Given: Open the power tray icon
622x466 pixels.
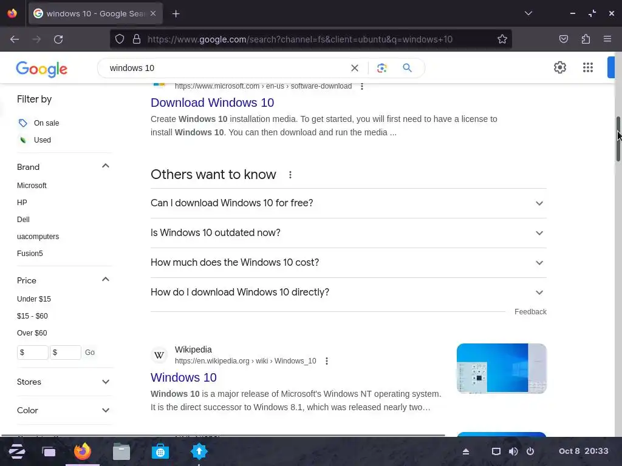Looking at the screenshot, I should [x=530, y=451].
